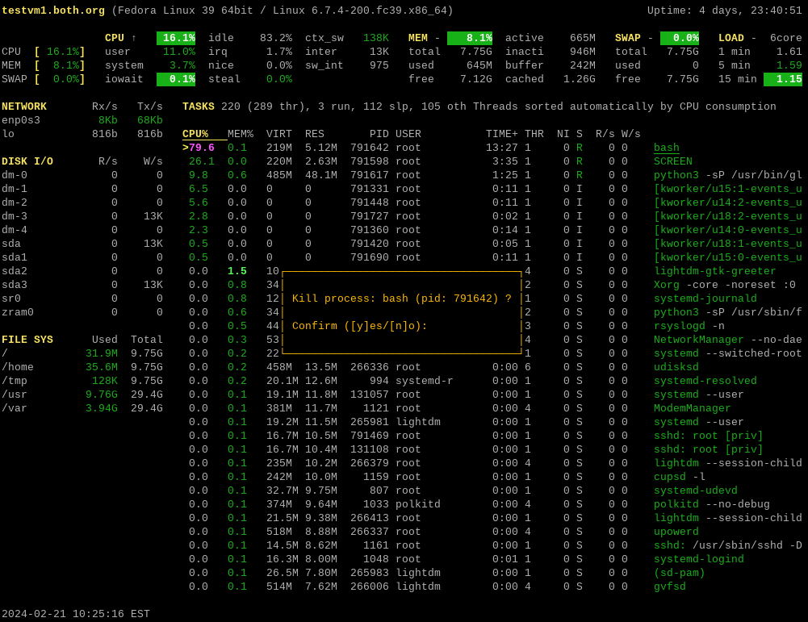This screenshot has height=622, width=808.
Task: Click the Confirm yes/no line
Action: [x=359, y=326]
